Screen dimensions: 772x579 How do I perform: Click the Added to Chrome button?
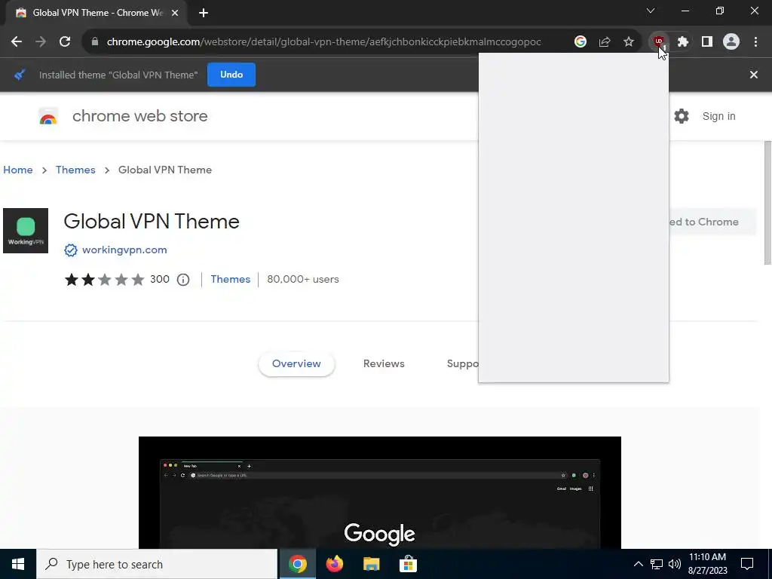pyautogui.click(x=712, y=222)
